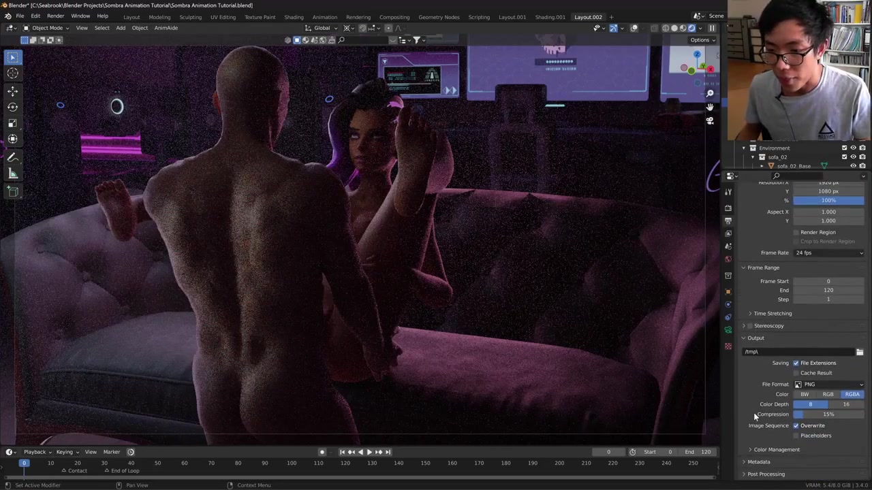
Task: Toggle the File Extensions checkbox
Action: (x=796, y=363)
